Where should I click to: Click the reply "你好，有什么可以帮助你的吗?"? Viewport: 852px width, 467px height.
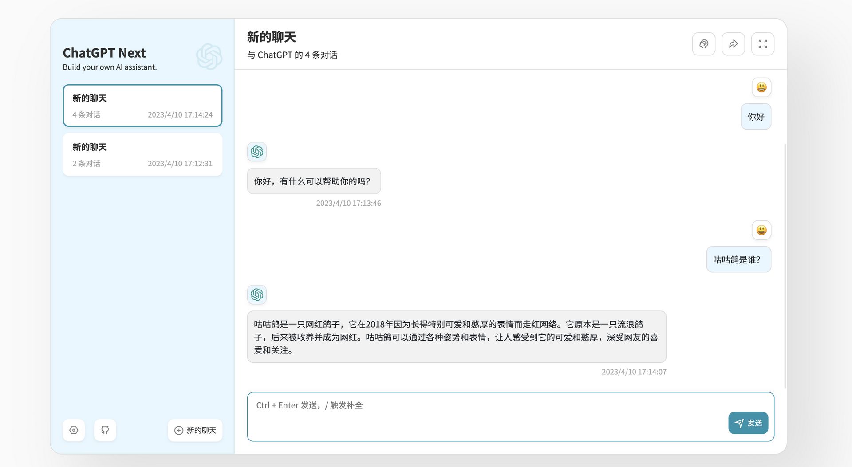pyautogui.click(x=314, y=181)
